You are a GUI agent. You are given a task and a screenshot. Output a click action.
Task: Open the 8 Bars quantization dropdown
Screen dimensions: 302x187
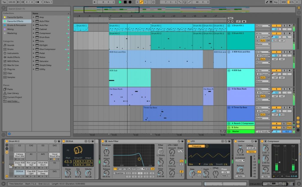(48, 2)
